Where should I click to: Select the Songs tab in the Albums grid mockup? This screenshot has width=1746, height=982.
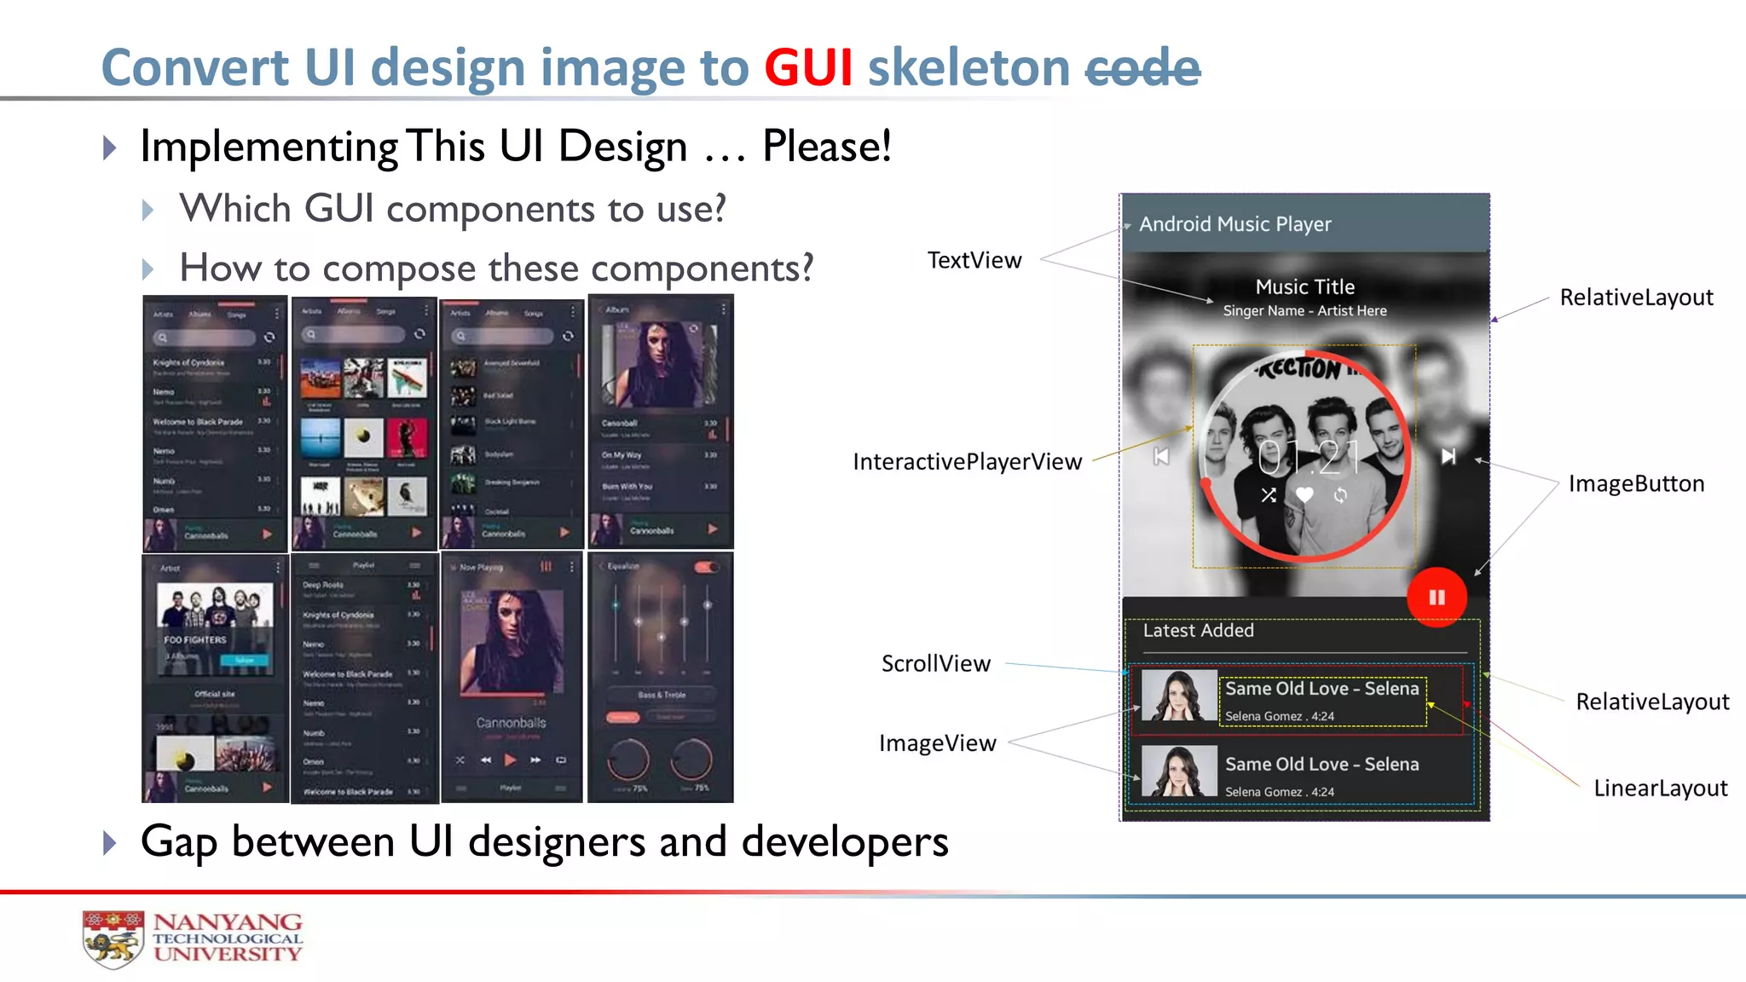[x=386, y=312]
